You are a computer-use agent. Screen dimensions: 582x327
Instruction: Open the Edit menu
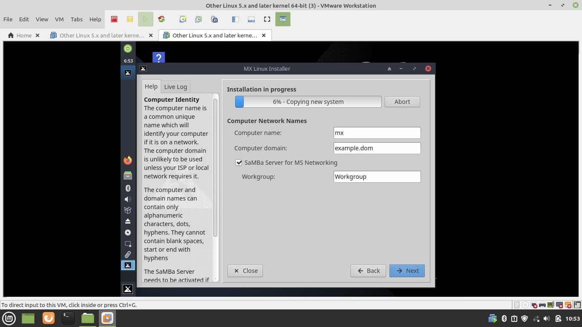[x=24, y=19]
